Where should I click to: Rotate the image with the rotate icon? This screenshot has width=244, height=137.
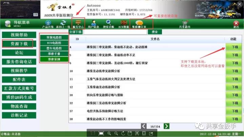pos(123,133)
